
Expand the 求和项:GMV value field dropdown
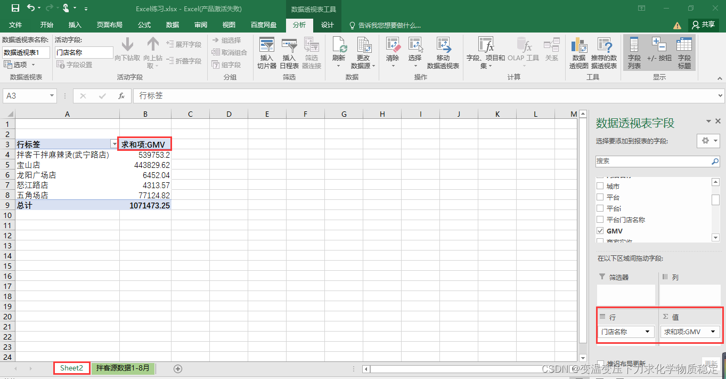pyautogui.click(x=713, y=332)
